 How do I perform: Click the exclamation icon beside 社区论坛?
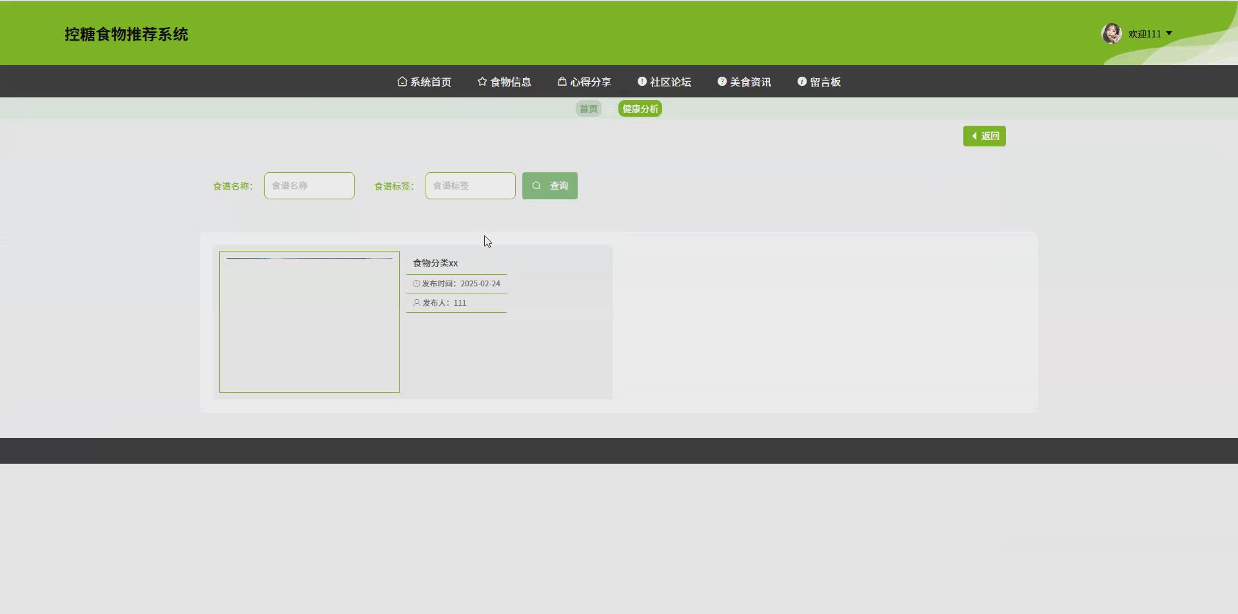642,81
